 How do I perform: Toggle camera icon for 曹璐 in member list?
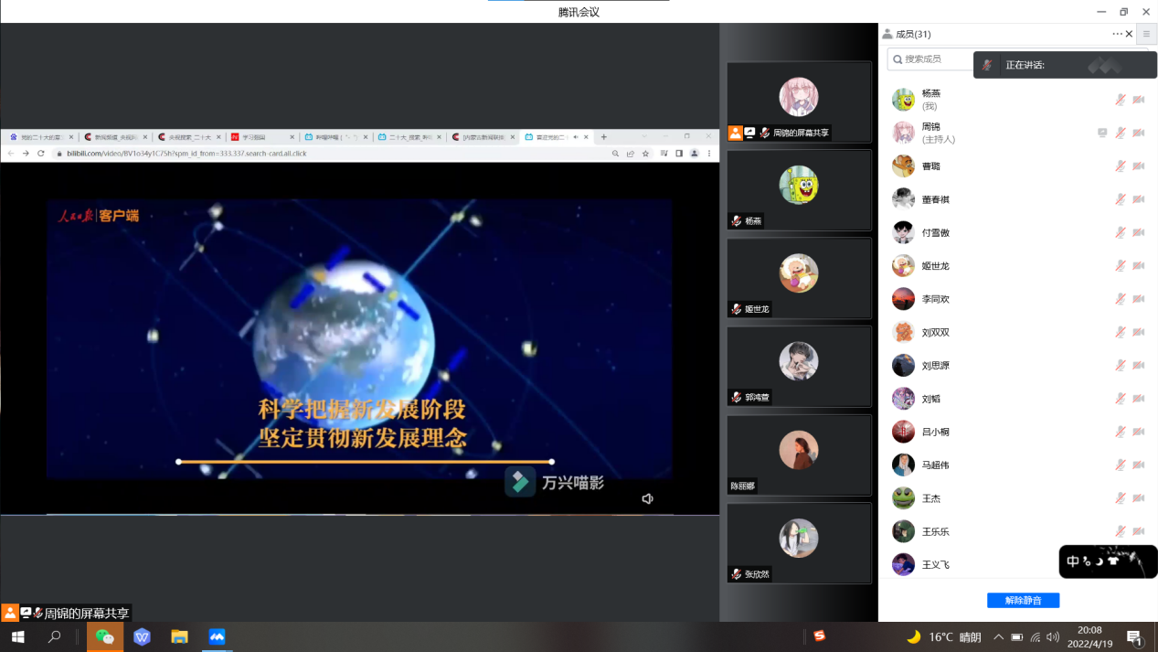click(1139, 166)
